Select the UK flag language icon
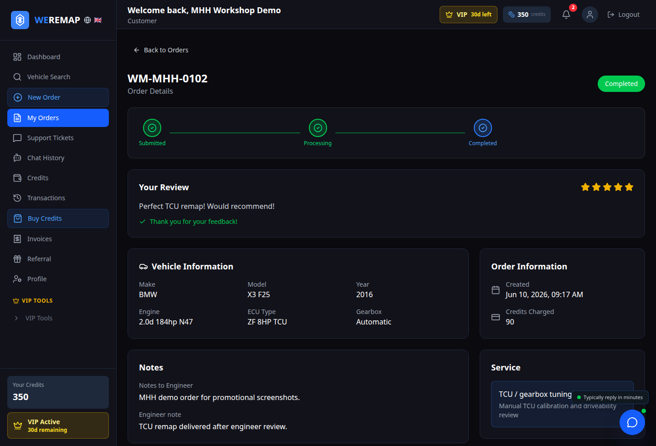The image size is (656, 446). [x=98, y=20]
